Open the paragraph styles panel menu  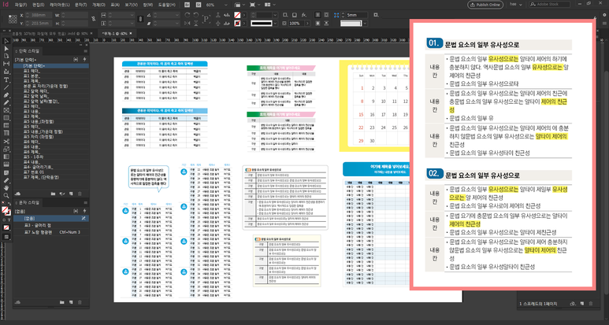tap(85, 51)
